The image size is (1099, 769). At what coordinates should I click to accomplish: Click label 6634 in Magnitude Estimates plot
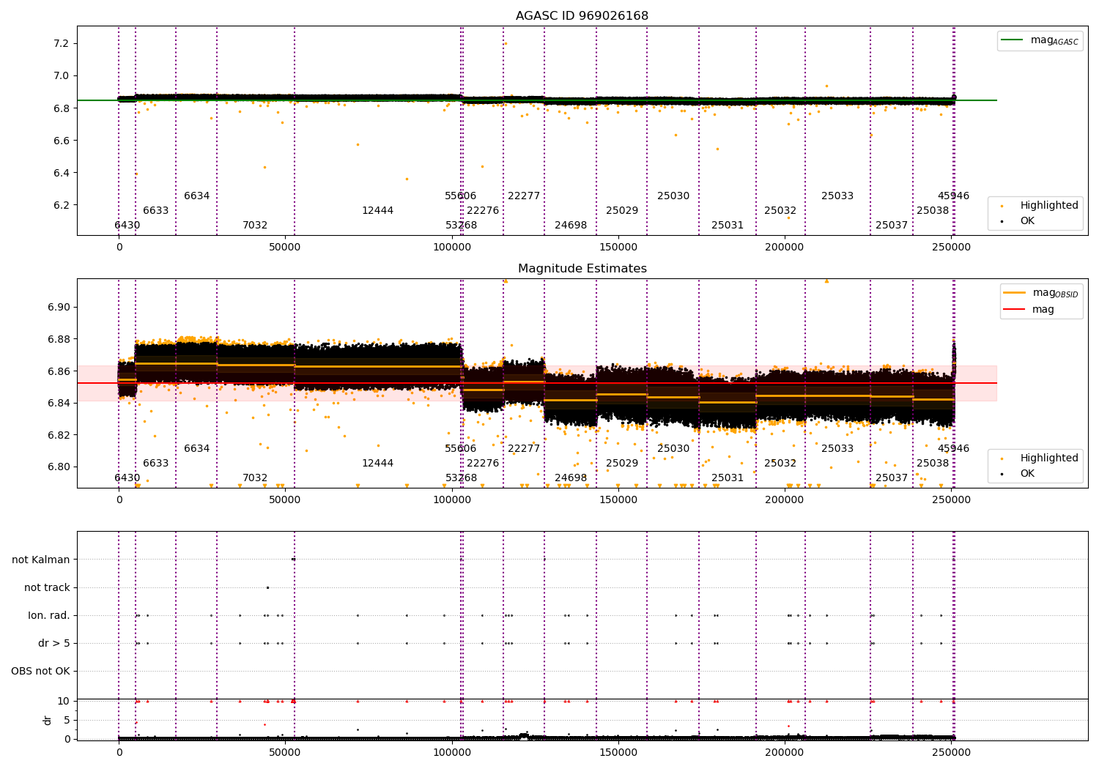(x=196, y=448)
